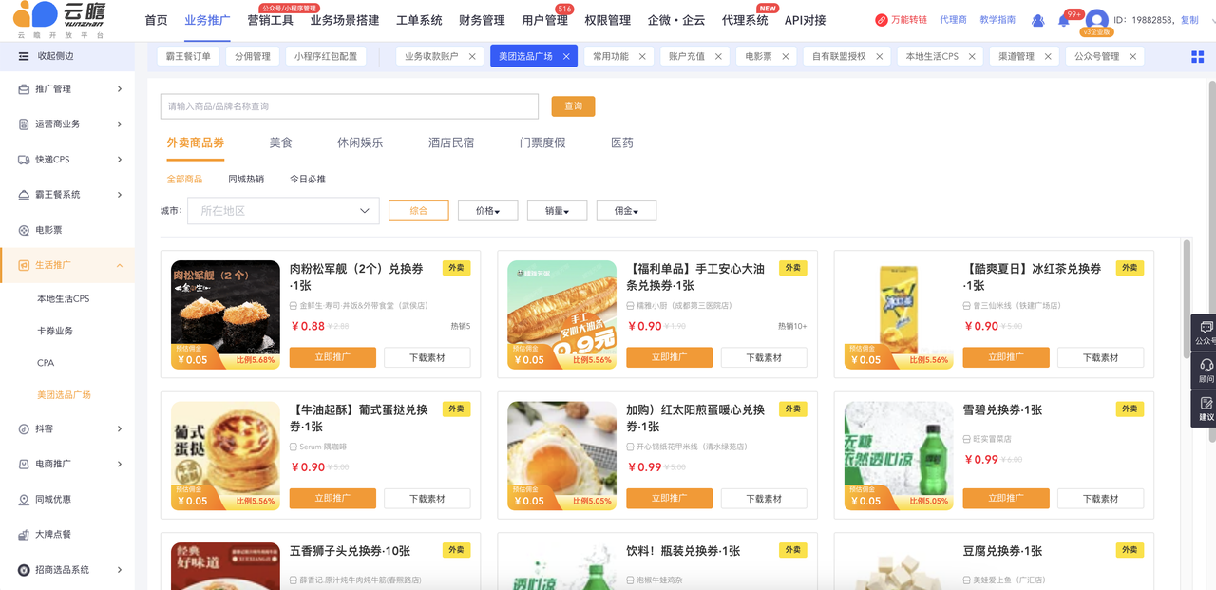Open the 葡式蛋挞 product thumbnail
The height and width of the screenshot is (590, 1216).
225,455
